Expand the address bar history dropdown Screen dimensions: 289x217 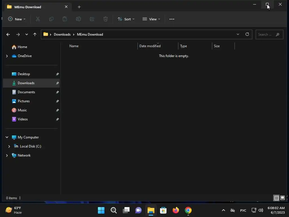point(238,34)
